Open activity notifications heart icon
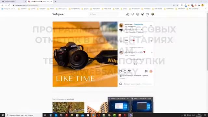The width and height of the screenshot is (208, 117). pyautogui.click(x=148, y=14)
